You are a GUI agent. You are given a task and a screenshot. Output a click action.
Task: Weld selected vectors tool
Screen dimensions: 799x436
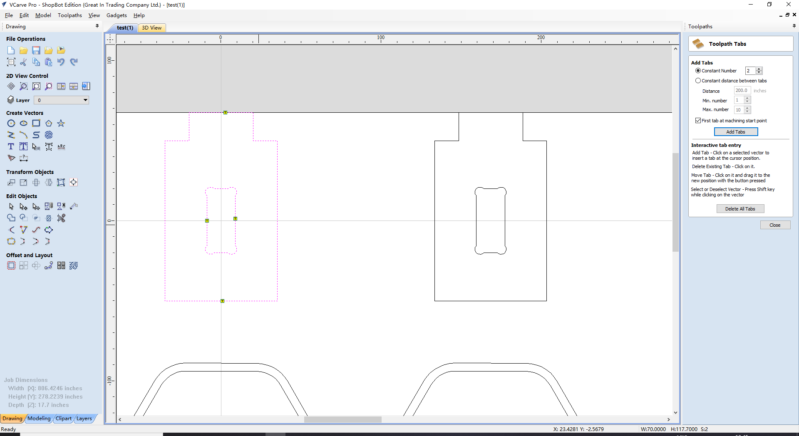(11, 218)
